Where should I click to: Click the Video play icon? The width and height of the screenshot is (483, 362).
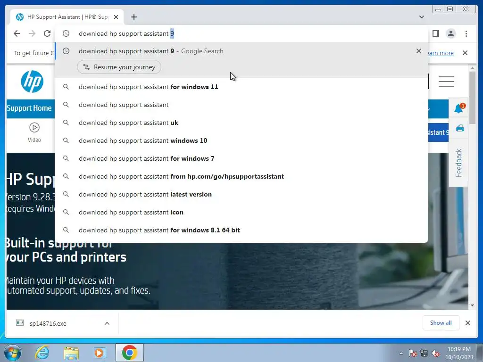(34, 127)
